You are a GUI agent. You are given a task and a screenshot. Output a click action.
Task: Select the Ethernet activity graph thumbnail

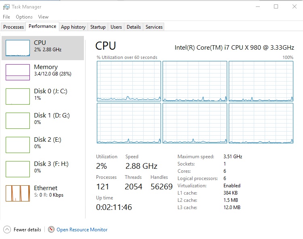18,193
